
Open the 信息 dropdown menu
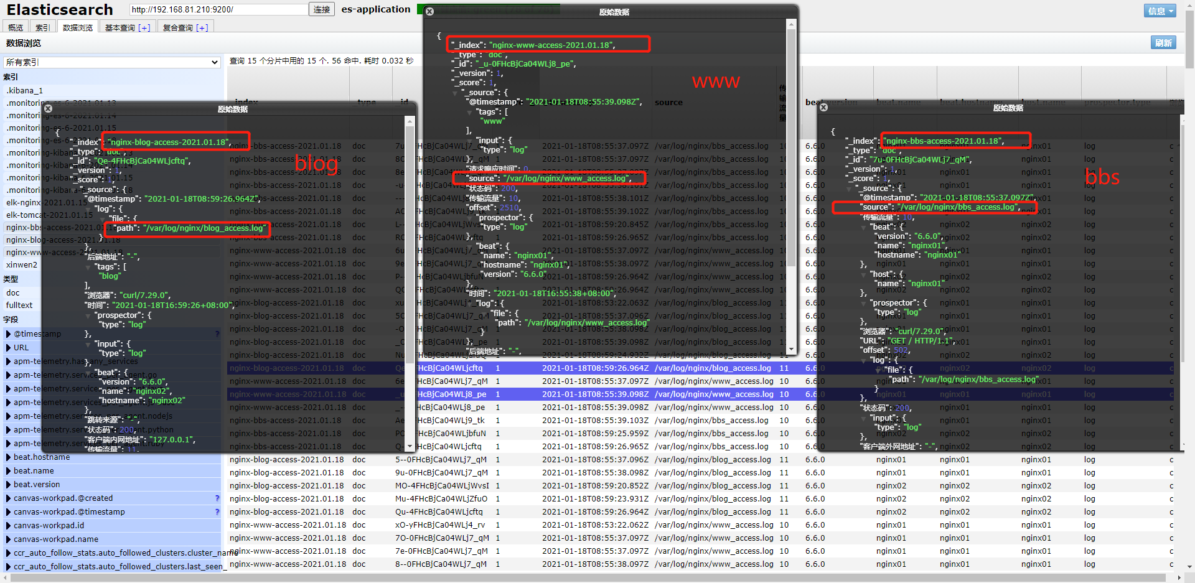point(1160,11)
